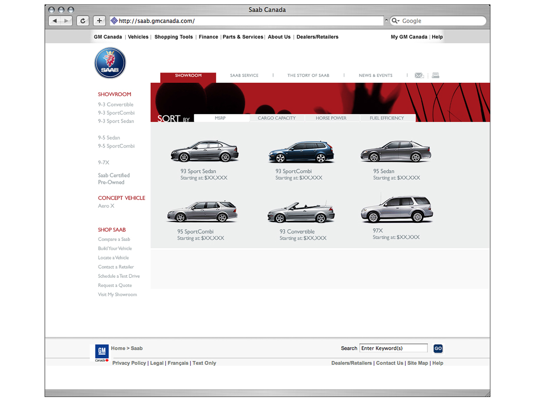Viewport: 535px width, 401px height.
Task: Click the printer icon beside News & Events
Action: [x=436, y=75]
